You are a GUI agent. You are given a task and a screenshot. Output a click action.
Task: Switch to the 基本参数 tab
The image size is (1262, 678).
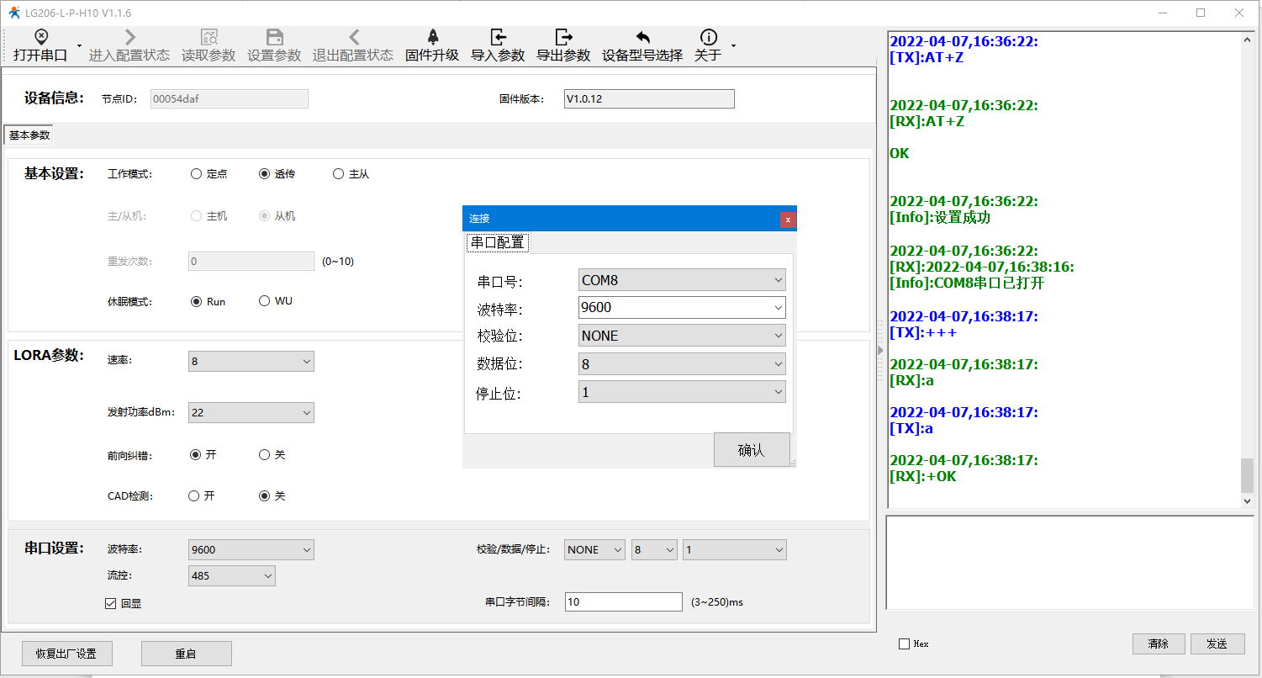[x=29, y=135]
